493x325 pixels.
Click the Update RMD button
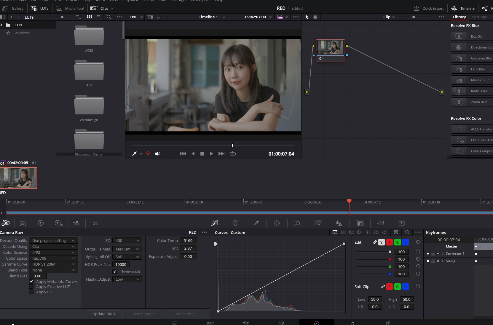tap(103, 314)
